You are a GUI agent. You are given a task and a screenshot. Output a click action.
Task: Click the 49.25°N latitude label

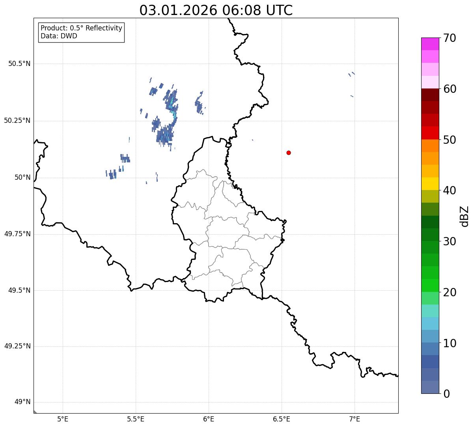point(17,346)
